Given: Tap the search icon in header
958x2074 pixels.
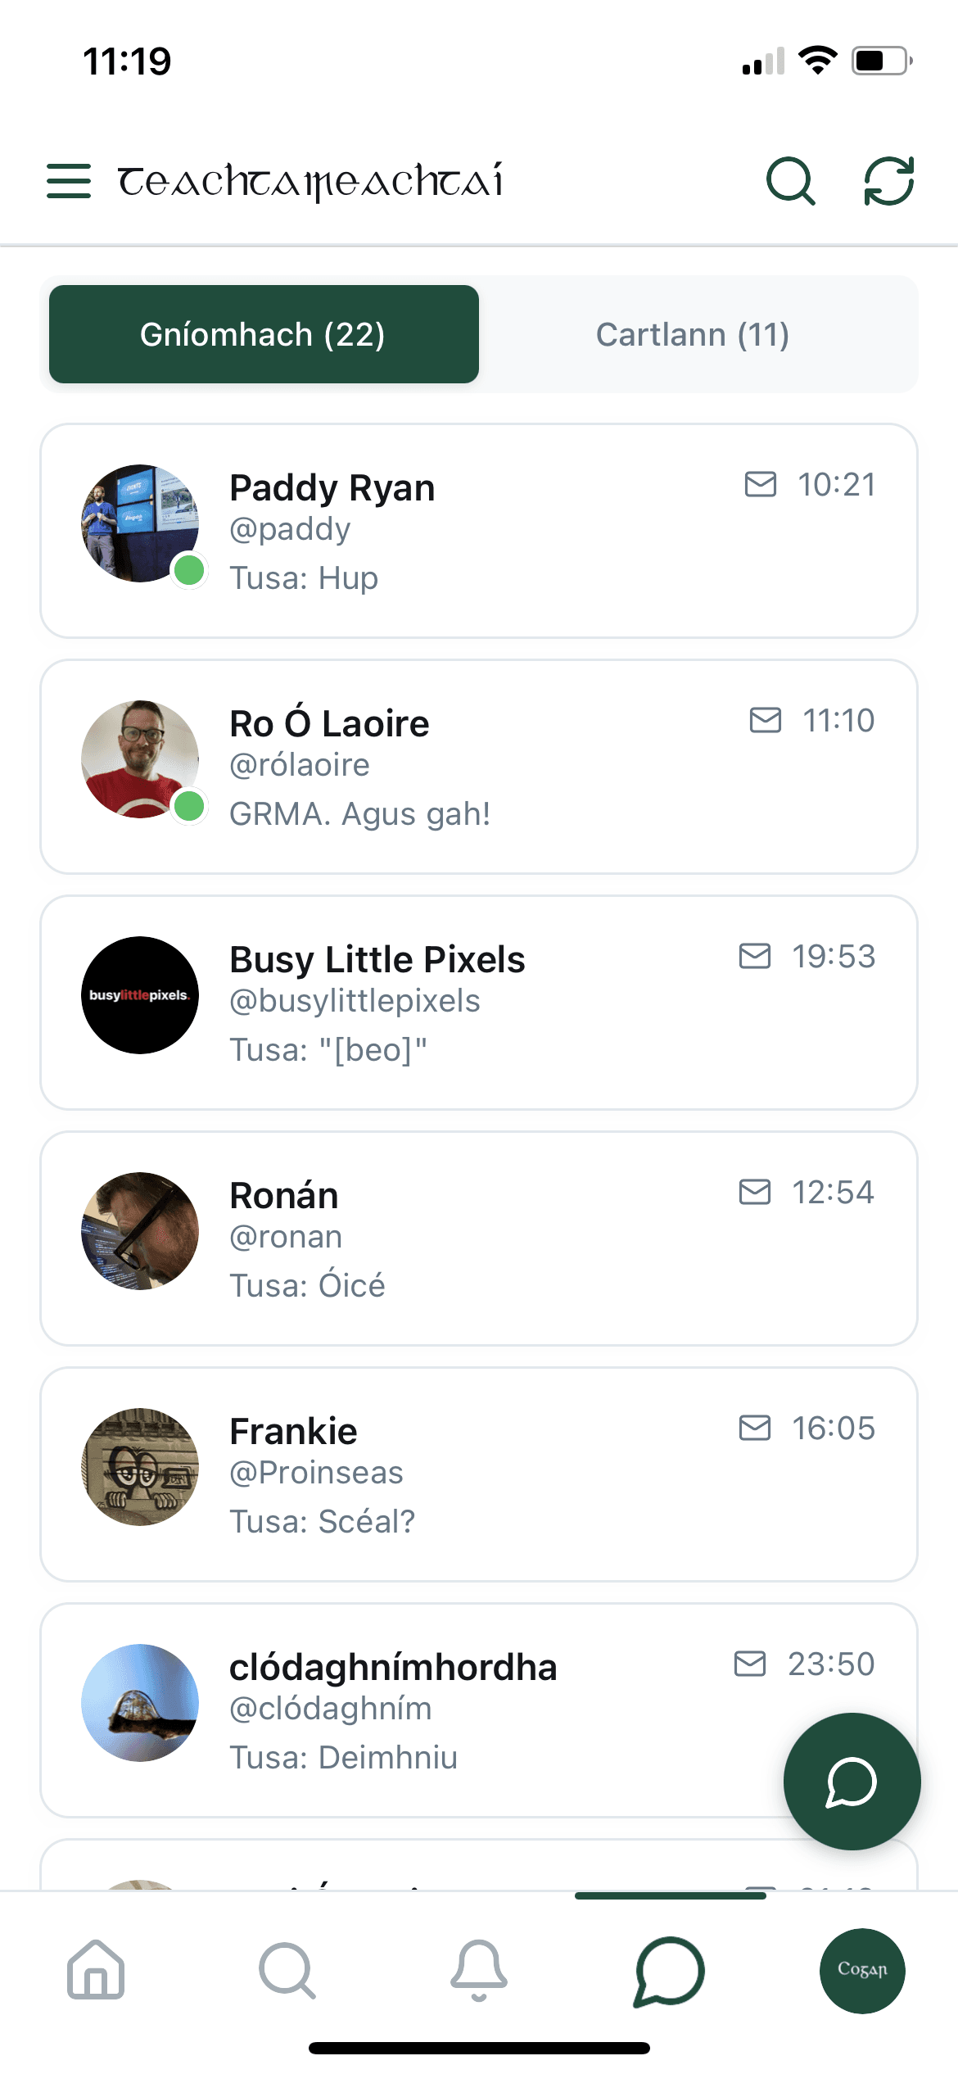Looking at the screenshot, I should pos(790,180).
